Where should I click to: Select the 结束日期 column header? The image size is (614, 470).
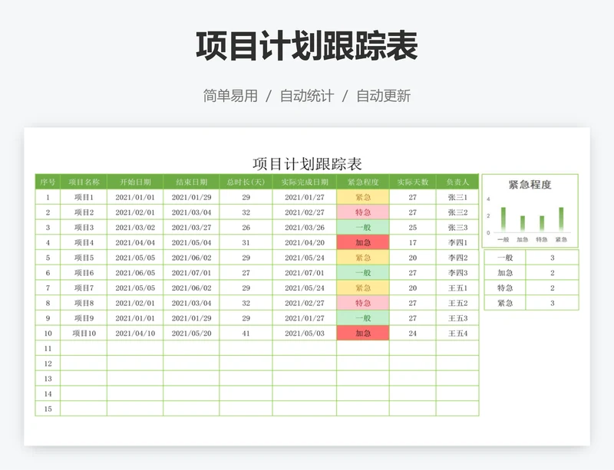pyautogui.click(x=191, y=182)
